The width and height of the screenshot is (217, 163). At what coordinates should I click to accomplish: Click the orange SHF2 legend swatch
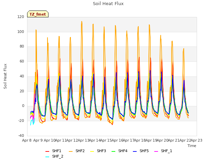(x=71, y=151)
